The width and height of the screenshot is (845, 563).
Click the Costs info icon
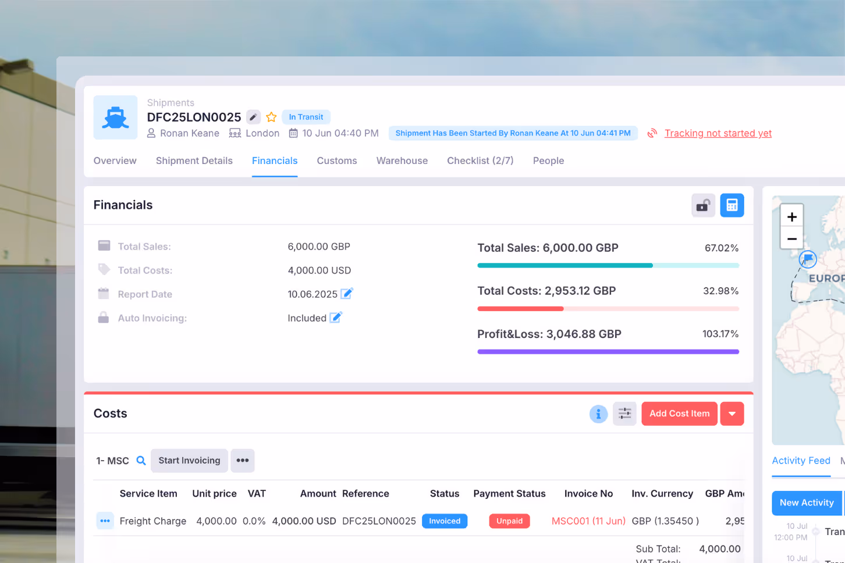tap(598, 414)
